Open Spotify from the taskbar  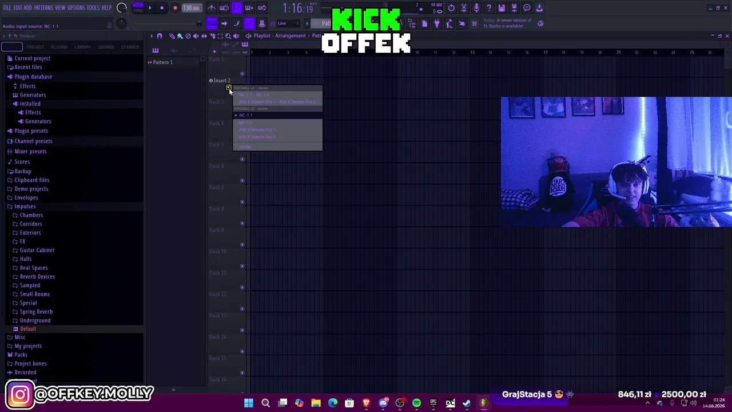(x=416, y=403)
